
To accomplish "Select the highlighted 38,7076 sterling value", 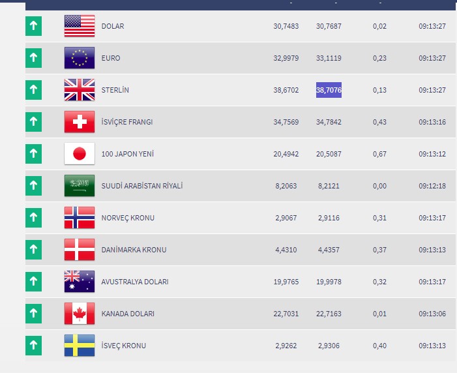I will pos(329,90).
